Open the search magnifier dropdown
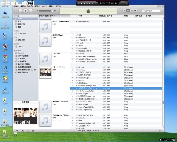 point(144,11)
